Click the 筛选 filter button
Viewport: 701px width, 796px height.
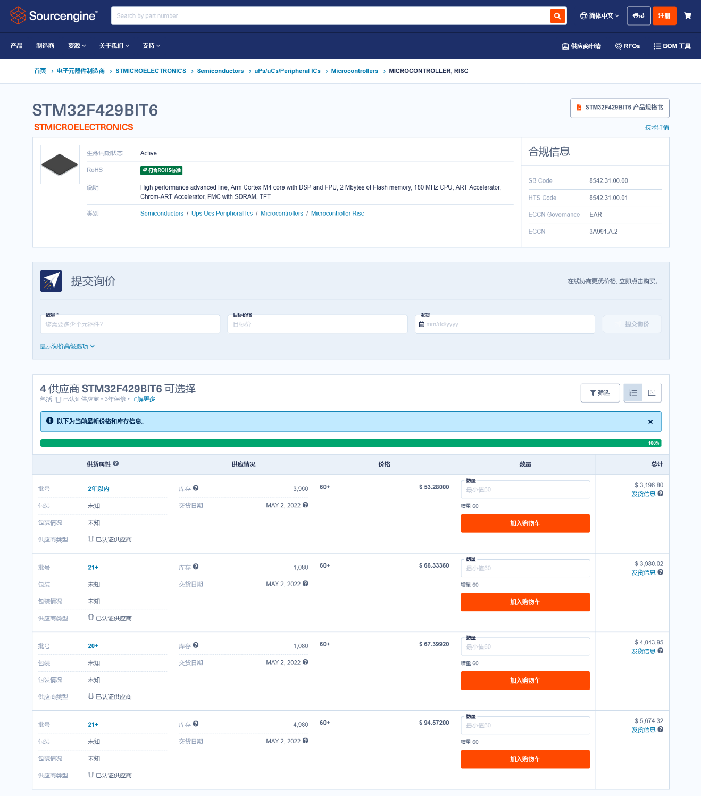(600, 393)
